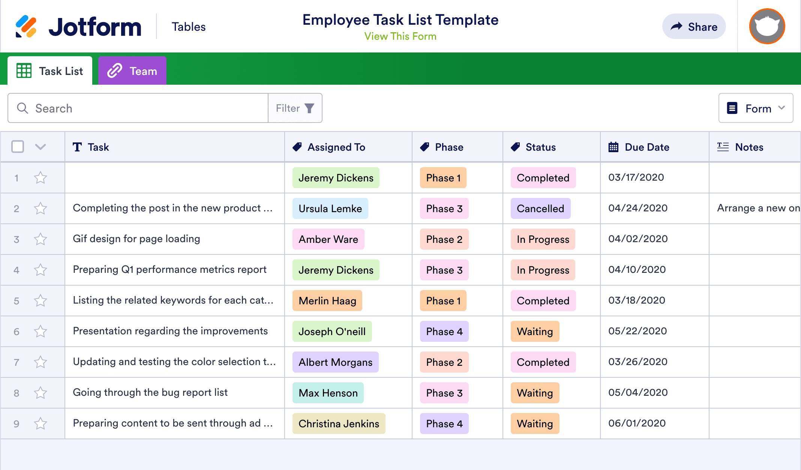Toggle the select-all checkbox in header
Viewport: 801px width, 470px height.
[x=17, y=147]
